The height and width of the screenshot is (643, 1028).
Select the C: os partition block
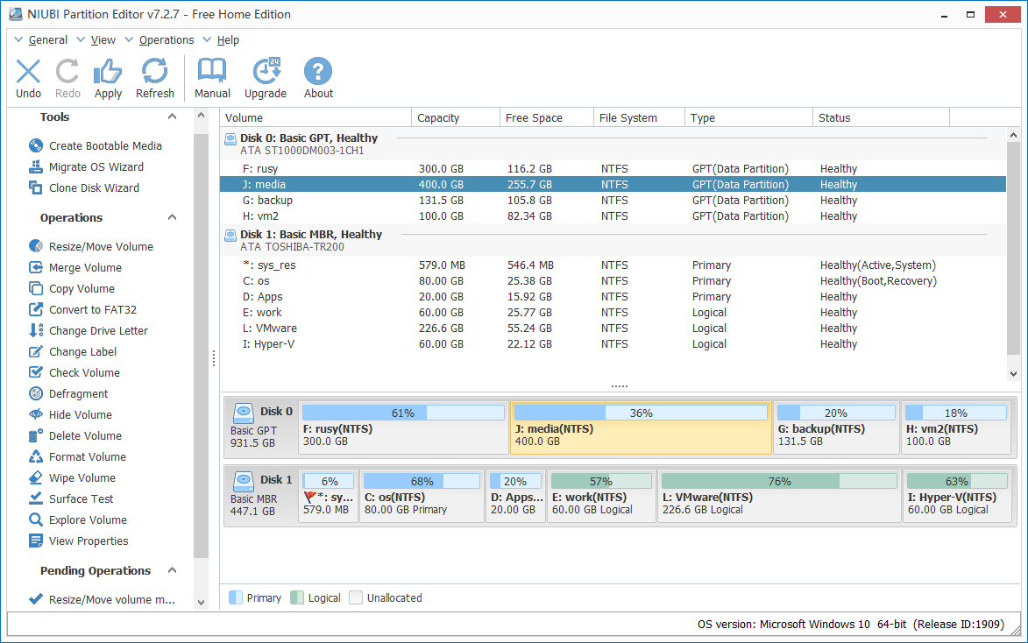[x=422, y=495]
